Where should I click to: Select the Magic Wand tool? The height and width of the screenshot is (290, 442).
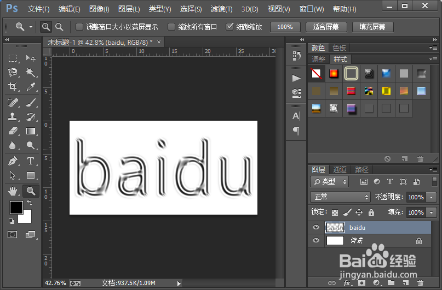31,73
